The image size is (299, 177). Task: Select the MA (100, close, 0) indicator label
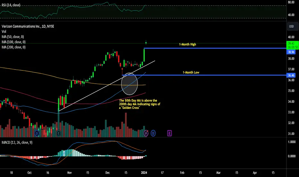tap(13, 42)
